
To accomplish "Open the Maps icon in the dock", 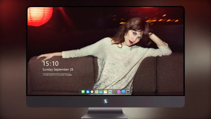I will click(x=96, y=92).
